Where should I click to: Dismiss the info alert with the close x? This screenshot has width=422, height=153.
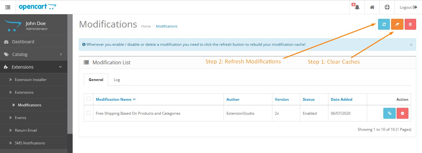click(411, 45)
